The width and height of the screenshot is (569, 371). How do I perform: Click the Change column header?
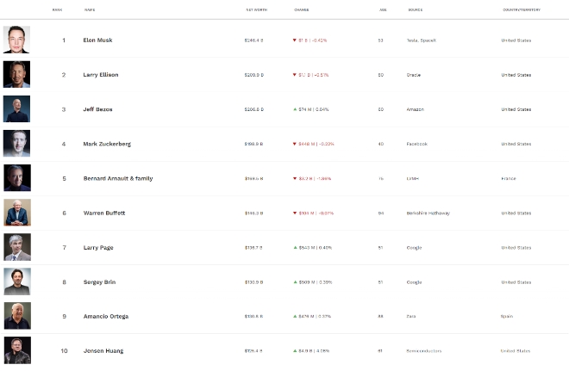click(x=301, y=9)
